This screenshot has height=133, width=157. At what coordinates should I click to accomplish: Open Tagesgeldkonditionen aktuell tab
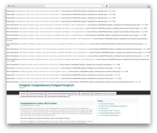32,96
